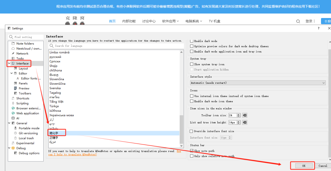Screen dimensions: 331x171
Task: Select Türkçe language entry
Action: pyautogui.click(x=114, y=106)
